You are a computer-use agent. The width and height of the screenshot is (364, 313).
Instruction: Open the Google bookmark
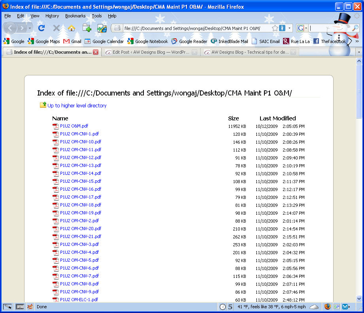14,41
